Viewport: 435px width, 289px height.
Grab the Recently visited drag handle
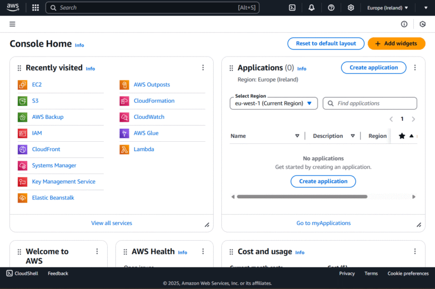tap(19, 68)
